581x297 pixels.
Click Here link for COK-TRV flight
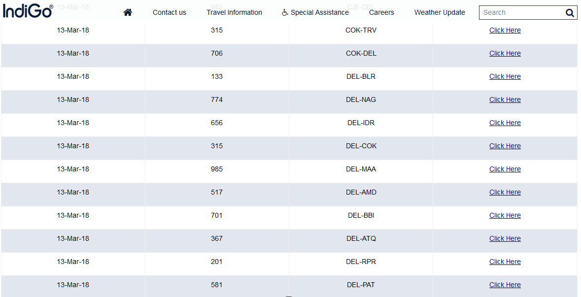[505, 30]
